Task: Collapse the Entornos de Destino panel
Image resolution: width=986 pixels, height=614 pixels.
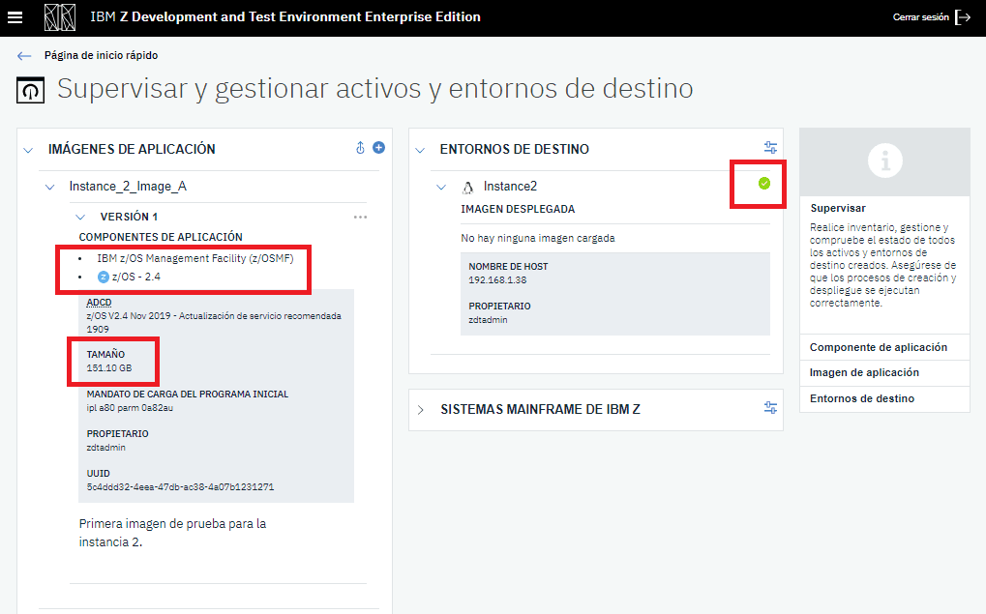Action: 420,150
